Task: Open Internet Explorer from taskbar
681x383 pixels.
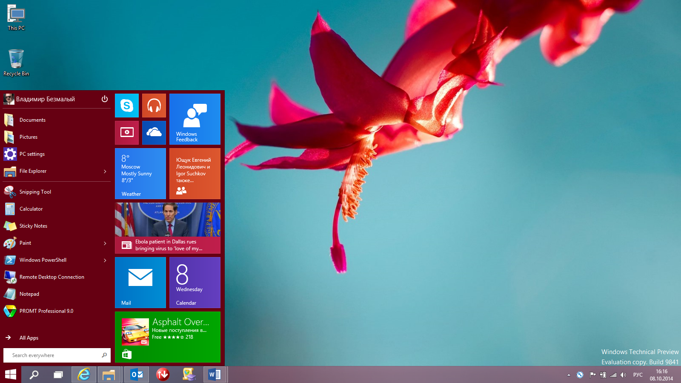Action: tap(84, 374)
